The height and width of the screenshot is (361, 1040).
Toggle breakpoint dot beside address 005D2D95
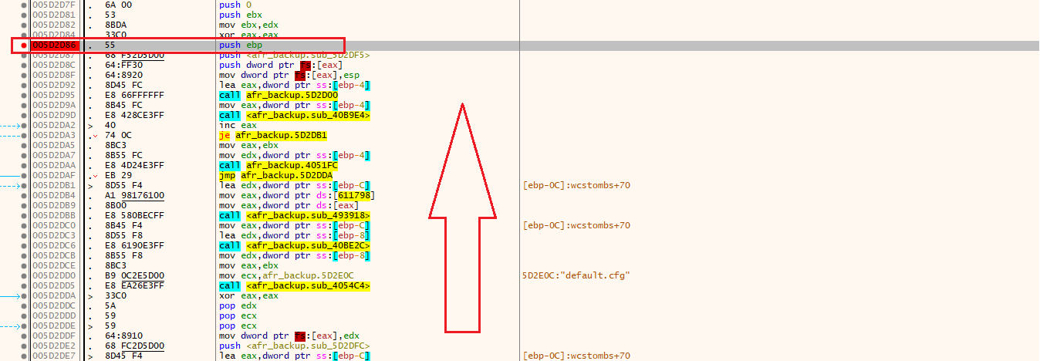24,96
